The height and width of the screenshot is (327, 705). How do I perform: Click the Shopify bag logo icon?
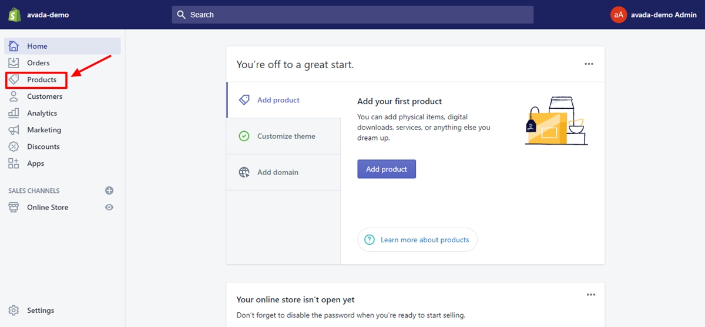15,15
